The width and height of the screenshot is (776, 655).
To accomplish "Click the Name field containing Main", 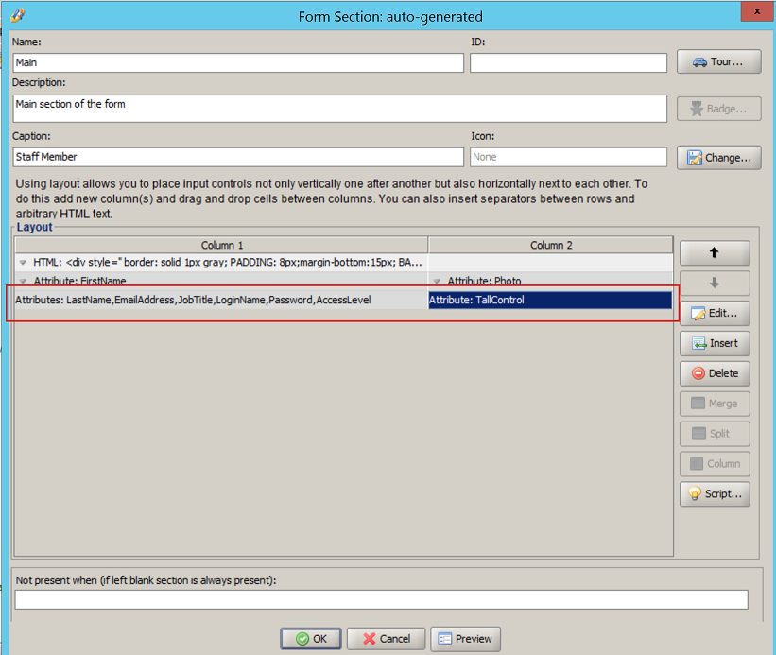I will (238, 62).
